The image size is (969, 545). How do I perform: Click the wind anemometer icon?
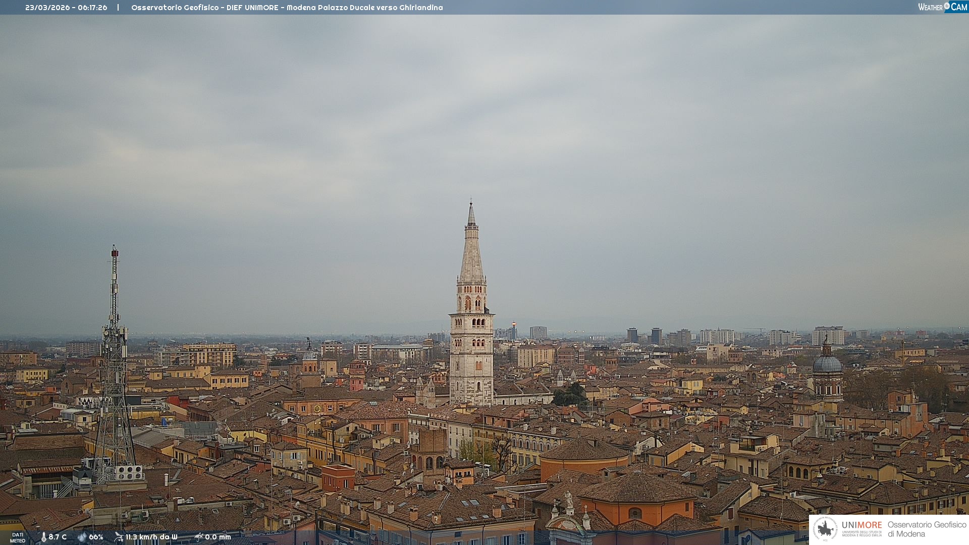(119, 537)
